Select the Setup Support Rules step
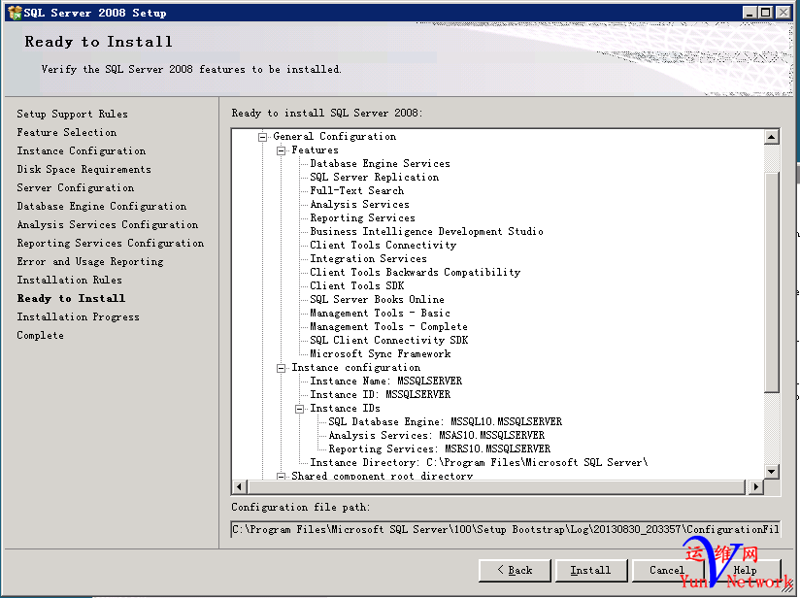 (x=73, y=114)
